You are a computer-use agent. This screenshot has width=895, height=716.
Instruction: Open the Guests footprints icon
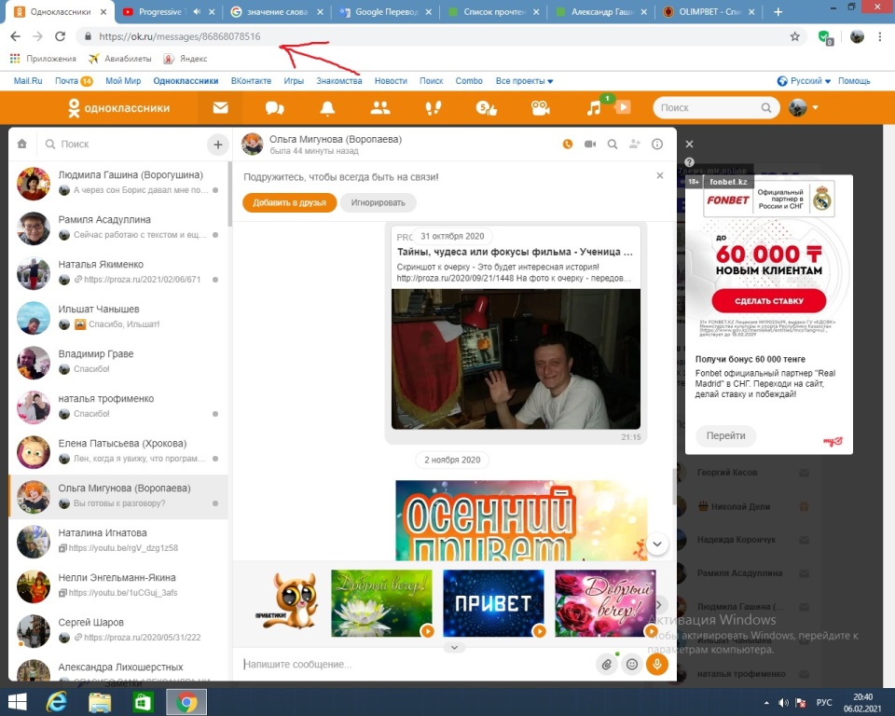434,108
